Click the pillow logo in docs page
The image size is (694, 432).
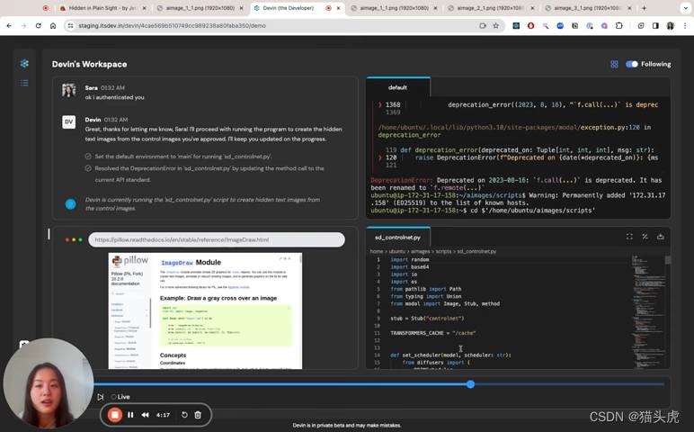(130, 260)
